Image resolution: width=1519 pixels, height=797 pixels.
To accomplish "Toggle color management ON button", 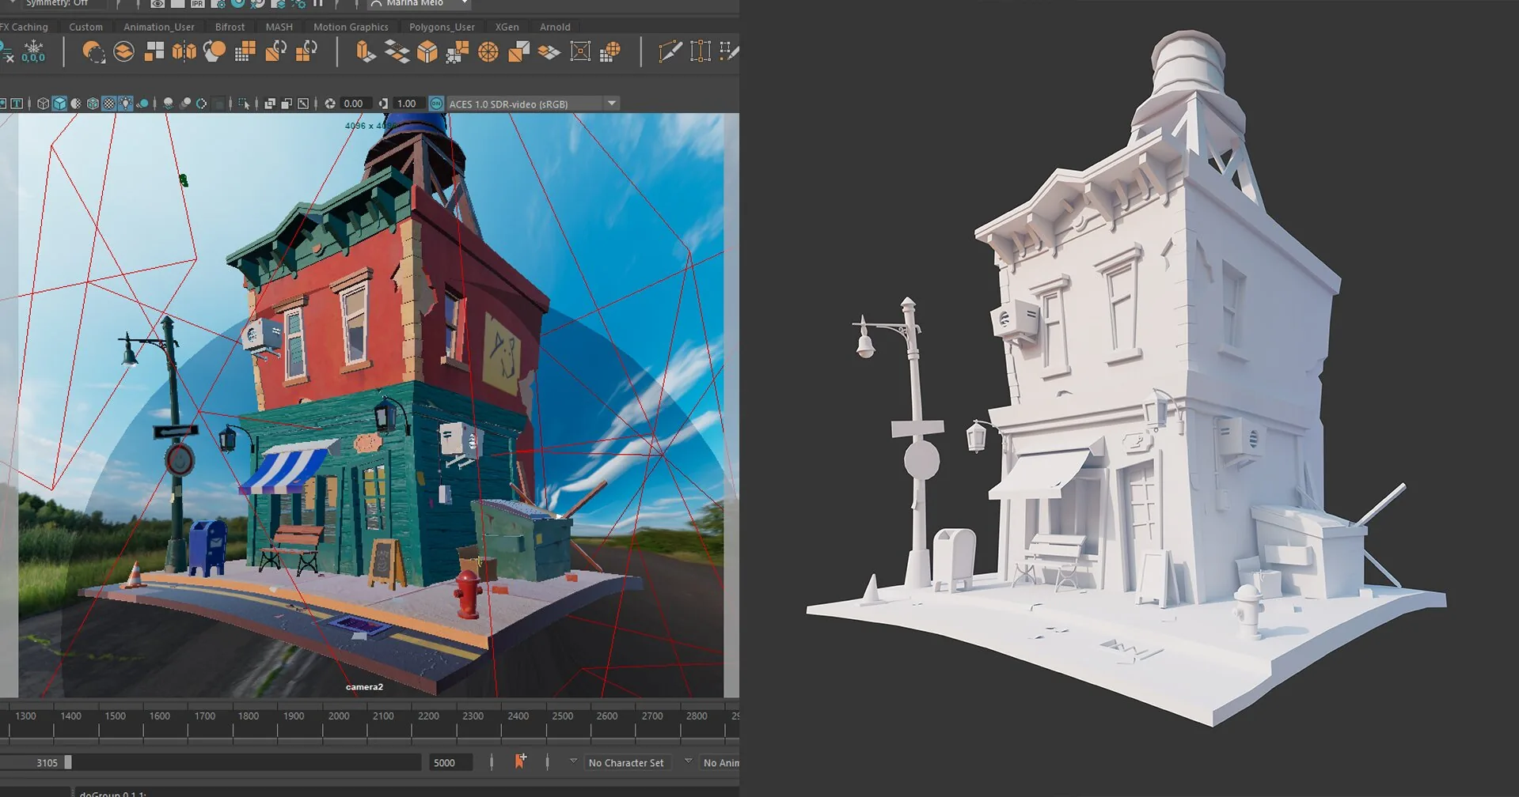I will [x=436, y=104].
